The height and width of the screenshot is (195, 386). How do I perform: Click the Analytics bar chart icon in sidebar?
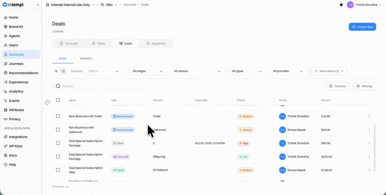pos(6,91)
